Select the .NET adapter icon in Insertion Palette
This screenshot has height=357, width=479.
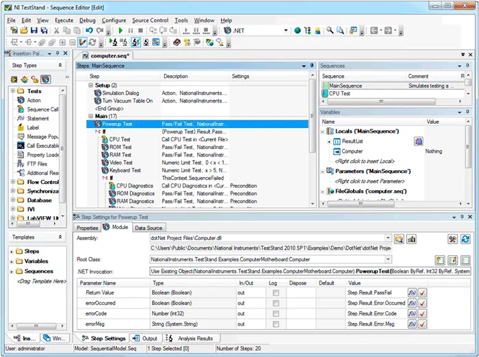[46, 79]
